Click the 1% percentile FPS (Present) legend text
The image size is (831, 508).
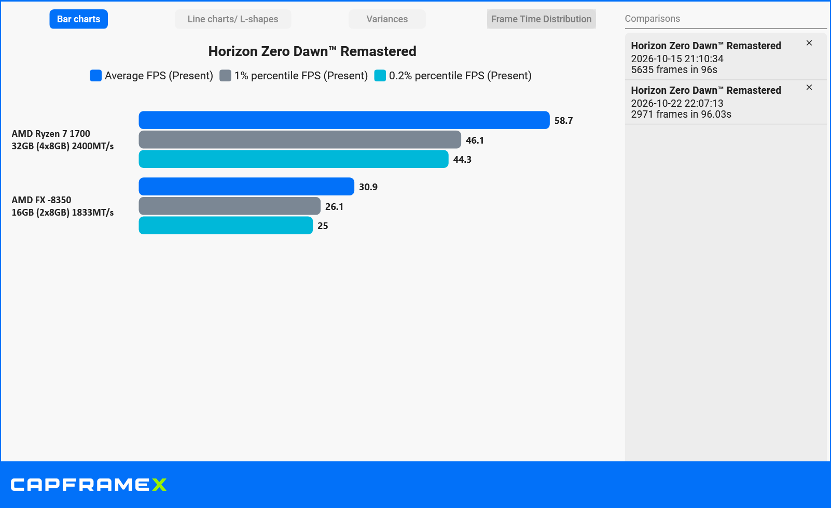pyautogui.click(x=301, y=76)
